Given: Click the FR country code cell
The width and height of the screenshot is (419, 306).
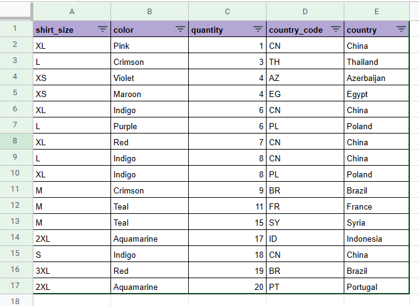Looking at the screenshot, I should [305, 206].
